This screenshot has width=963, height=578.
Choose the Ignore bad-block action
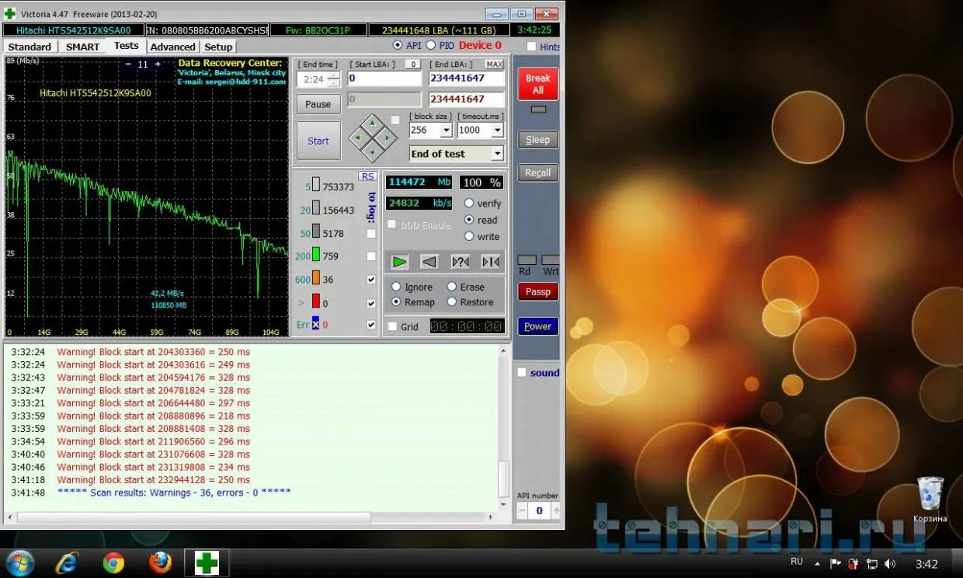coord(396,287)
